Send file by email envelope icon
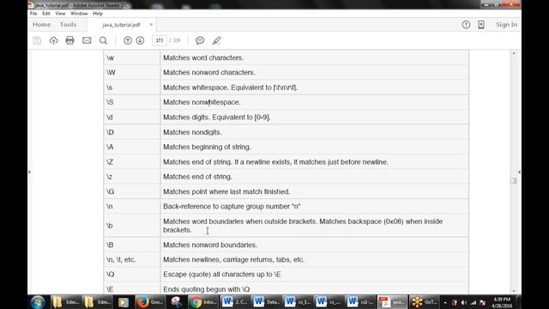 coord(87,40)
